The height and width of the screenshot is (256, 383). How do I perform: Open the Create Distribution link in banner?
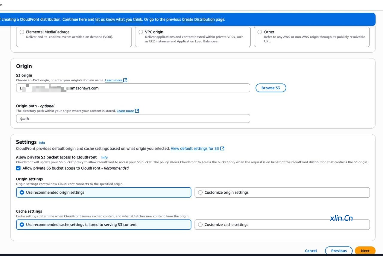click(x=198, y=19)
